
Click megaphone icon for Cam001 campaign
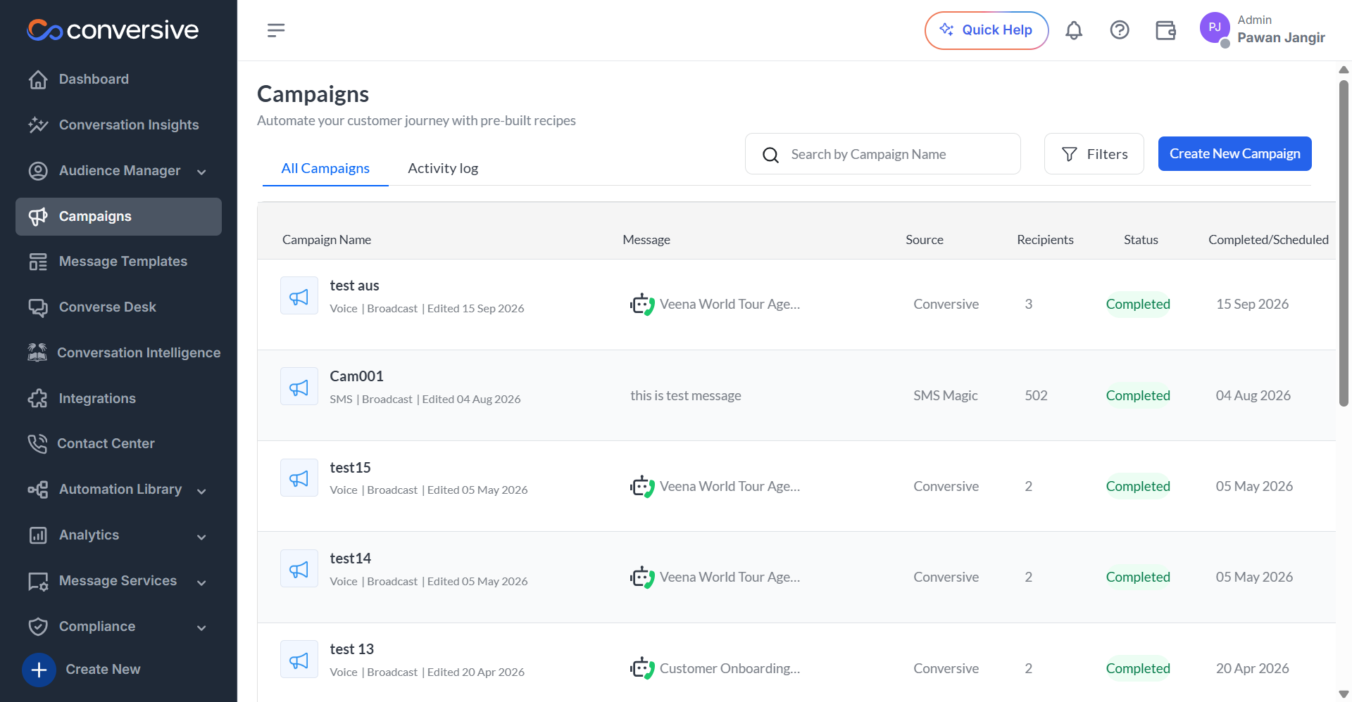(299, 387)
